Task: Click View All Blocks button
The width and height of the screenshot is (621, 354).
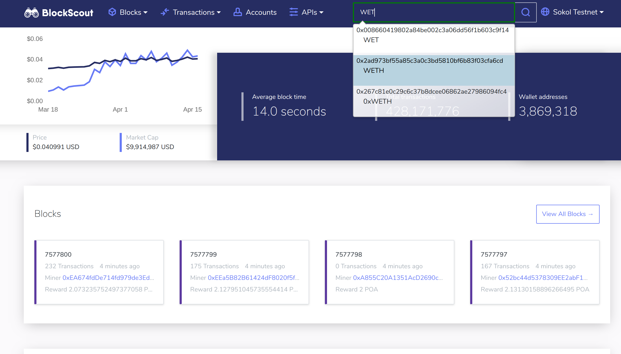Action: coord(568,214)
